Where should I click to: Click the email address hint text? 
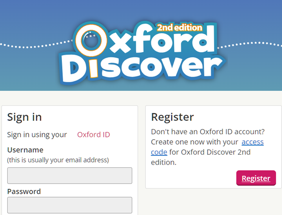[x=58, y=160]
